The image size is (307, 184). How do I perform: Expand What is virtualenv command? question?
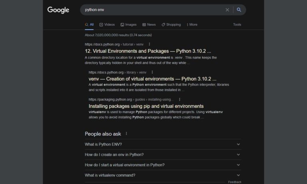(x=163, y=175)
